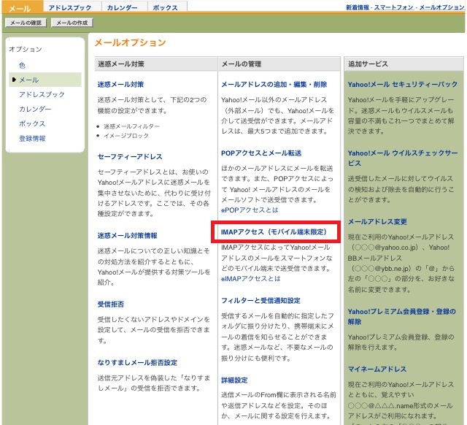467x425 pixels.
Task: Open the 受信拒否 settings link
Action: (110, 304)
